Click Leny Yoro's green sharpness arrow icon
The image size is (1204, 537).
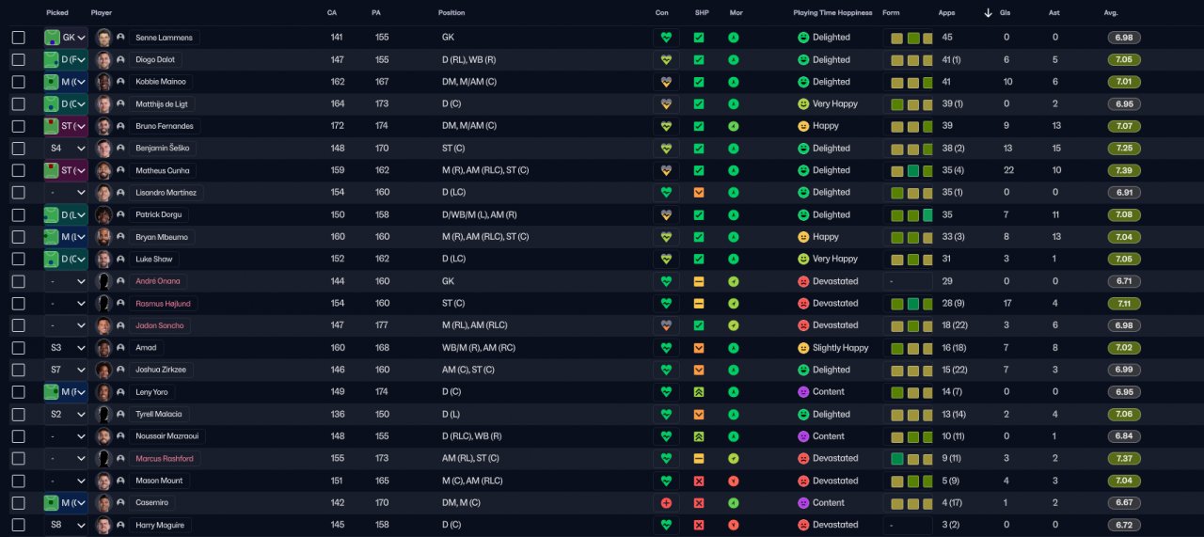pyautogui.click(x=699, y=391)
